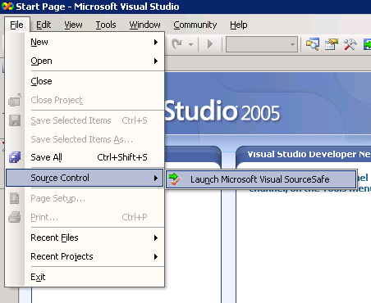Click the SourceSafe arrow-checkmark icon
371x303 pixels.
pos(175,179)
